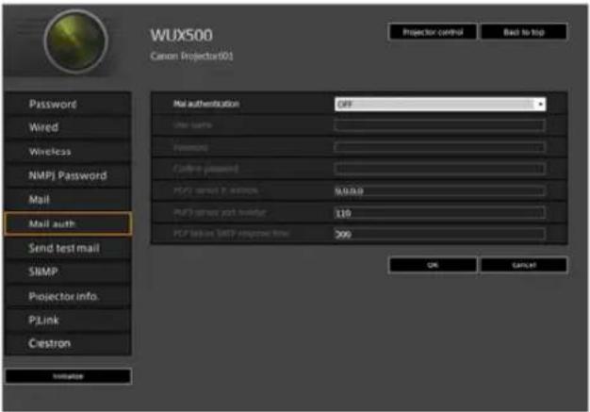The width and height of the screenshot is (590, 412).
Task: Click the Cancel button
Action: (524, 265)
